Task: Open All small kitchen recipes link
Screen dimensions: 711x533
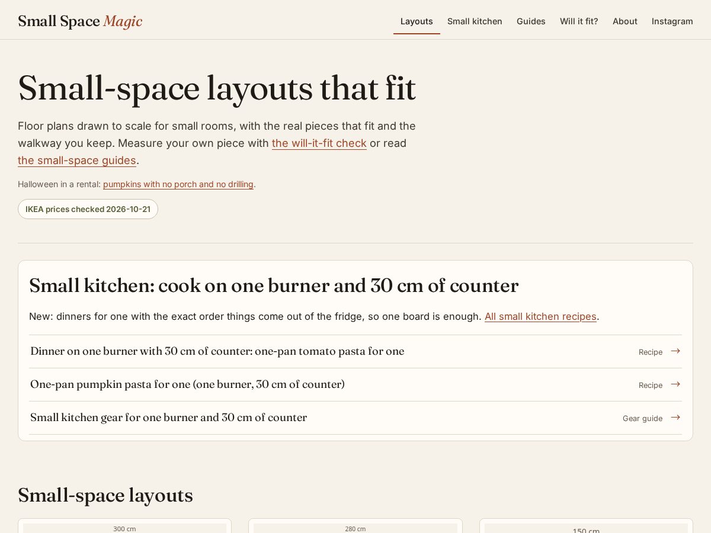Action: [540, 316]
